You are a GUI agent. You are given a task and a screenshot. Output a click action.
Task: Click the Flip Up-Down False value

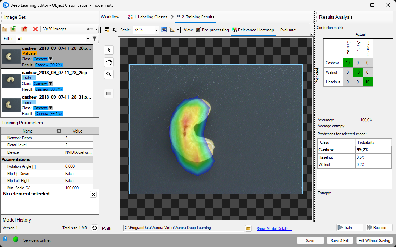click(78, 174)
